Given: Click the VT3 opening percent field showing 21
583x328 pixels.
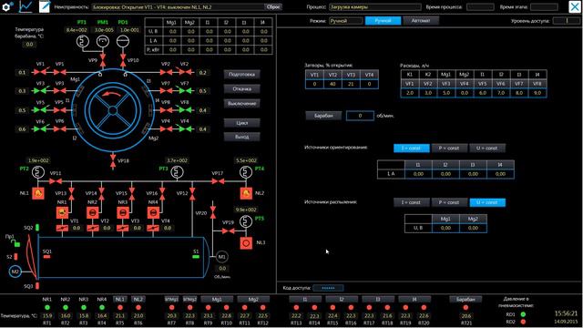Looking at the screenshot, I should [x=351, y=84].
